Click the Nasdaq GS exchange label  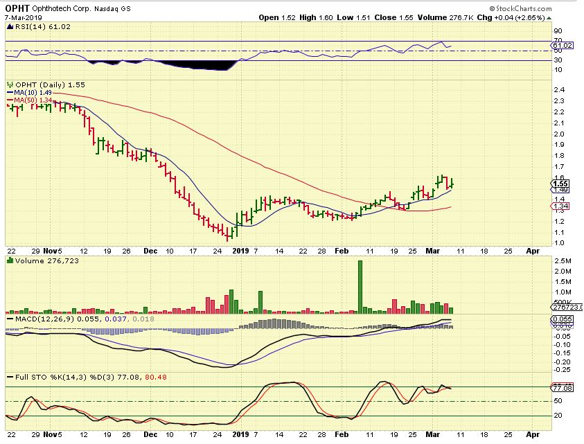(112, 8)
